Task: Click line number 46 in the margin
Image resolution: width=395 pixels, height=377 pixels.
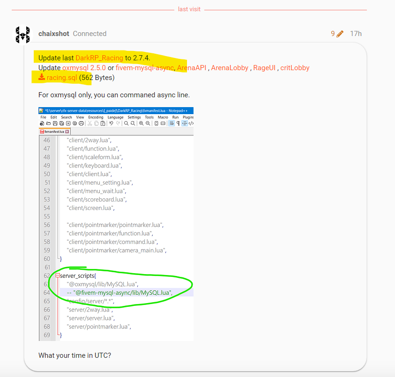Action: [x=47, y=140]
